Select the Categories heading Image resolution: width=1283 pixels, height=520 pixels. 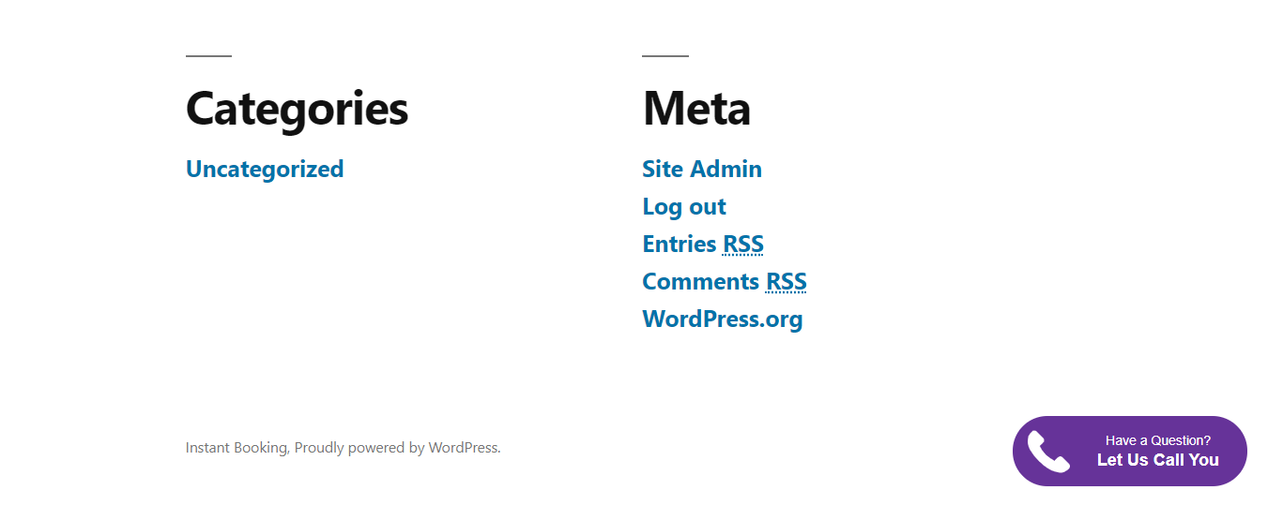(x=297, y=109)
